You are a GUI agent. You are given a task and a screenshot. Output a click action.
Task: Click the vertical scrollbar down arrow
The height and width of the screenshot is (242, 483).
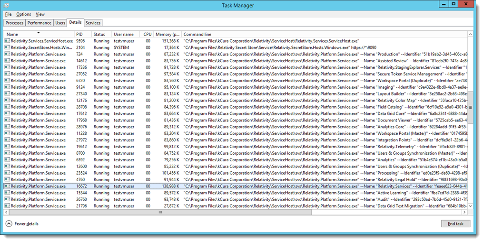pos(470,206)
